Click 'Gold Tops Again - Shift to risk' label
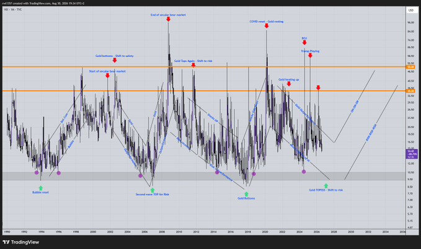This screenshot has height=249, width=421. pyautogui.click(x=193, y=61)
